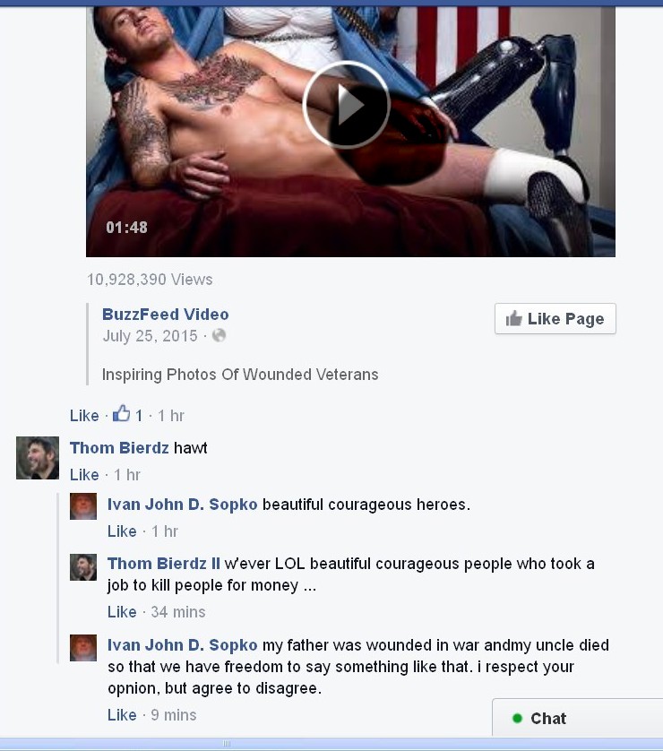Viewport: 663px width, 751px height.
Task: Open the BuzzFeed Video page link
Action: [165, 315]
